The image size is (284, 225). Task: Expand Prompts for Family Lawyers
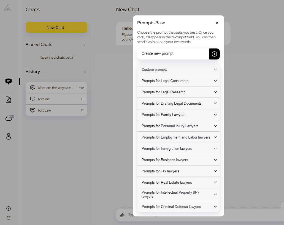click(x=178, y=115)
